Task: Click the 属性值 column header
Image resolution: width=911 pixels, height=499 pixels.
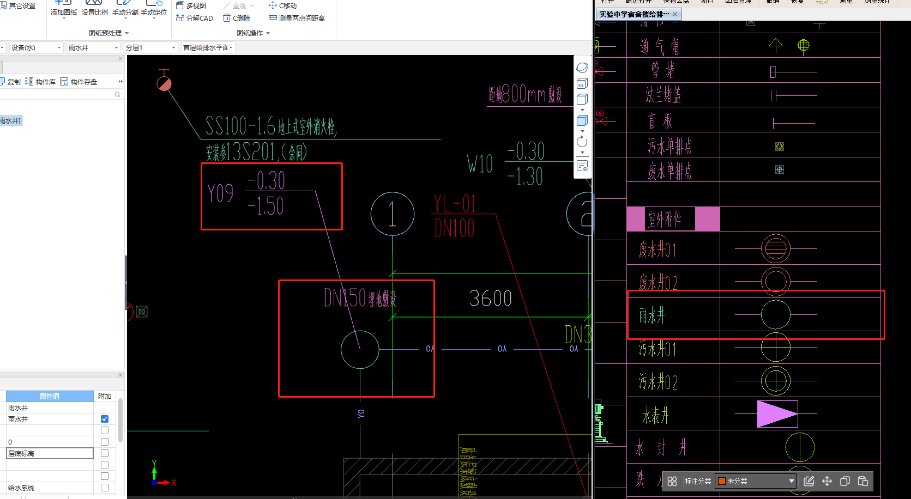Action: coord(50,396)
